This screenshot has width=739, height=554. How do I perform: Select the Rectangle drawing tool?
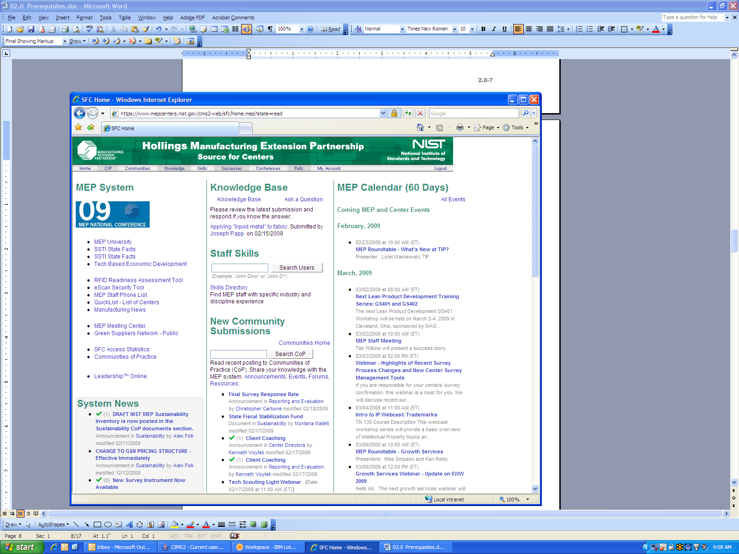click(97, 524)
